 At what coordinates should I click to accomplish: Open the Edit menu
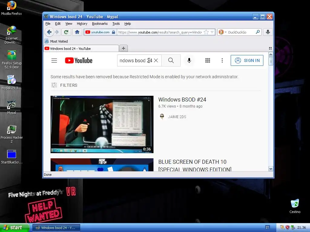coord(58,24)
